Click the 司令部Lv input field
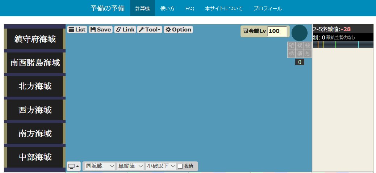Image resolution: width=376 pixels, height=173 pixels. coord(277,31)
